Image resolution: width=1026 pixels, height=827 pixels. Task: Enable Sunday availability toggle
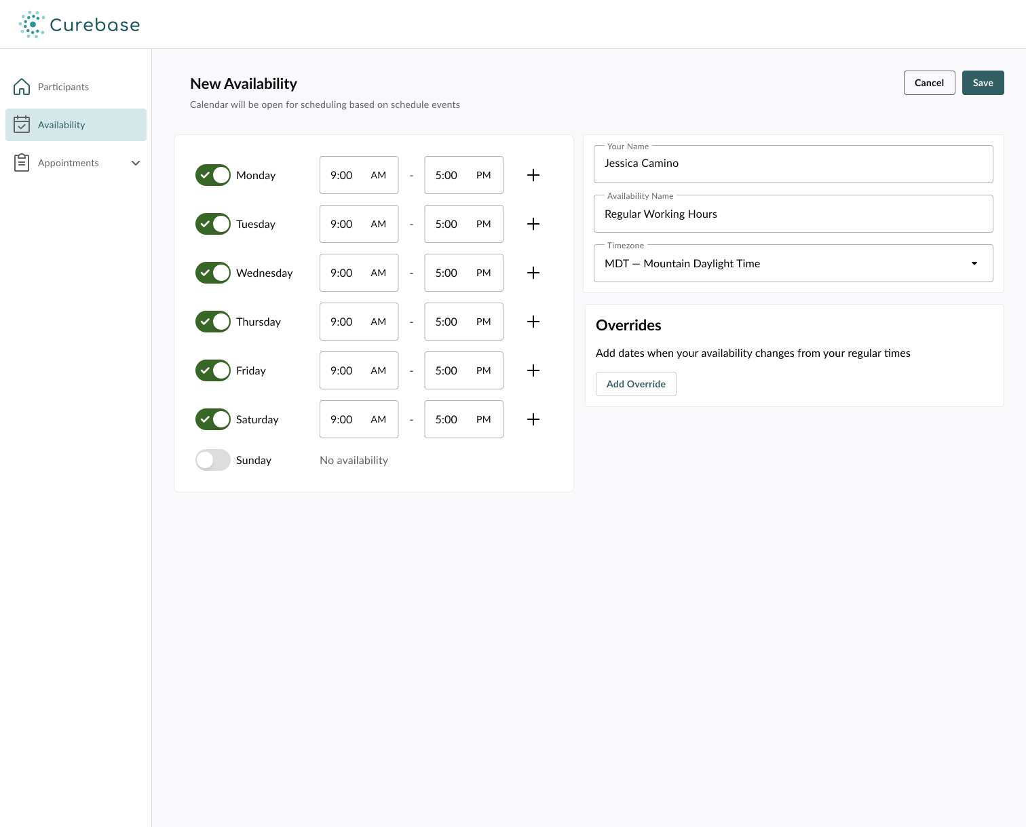coord(213,460)
